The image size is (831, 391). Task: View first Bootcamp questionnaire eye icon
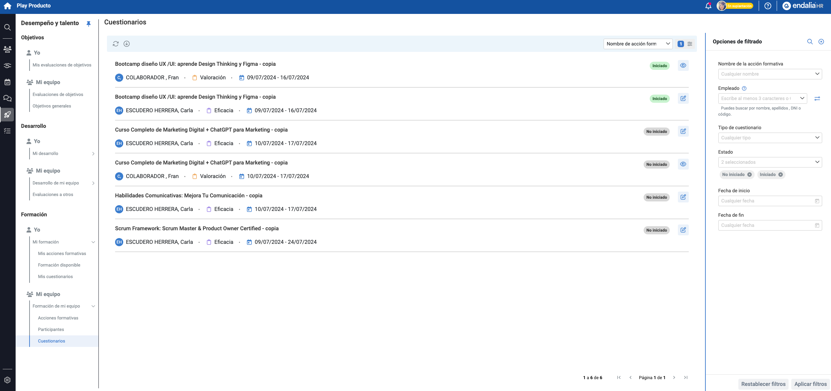click(x=683, y=65)
